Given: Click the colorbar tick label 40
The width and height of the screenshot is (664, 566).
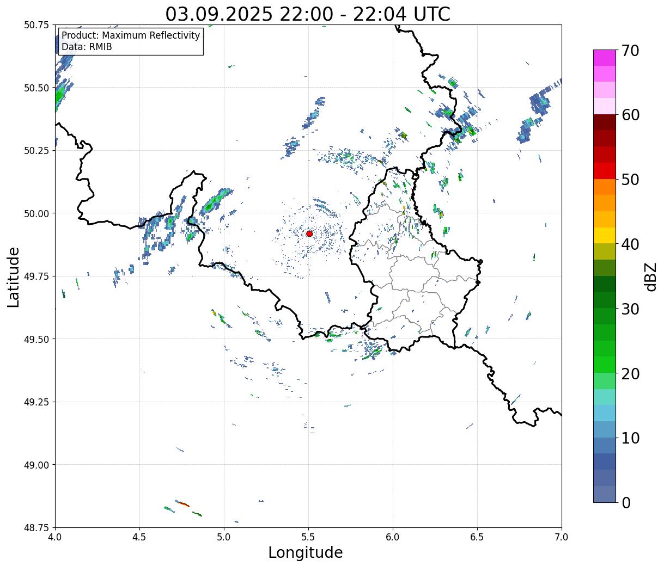Looking at the screenshot, I should tap(630, 244).
